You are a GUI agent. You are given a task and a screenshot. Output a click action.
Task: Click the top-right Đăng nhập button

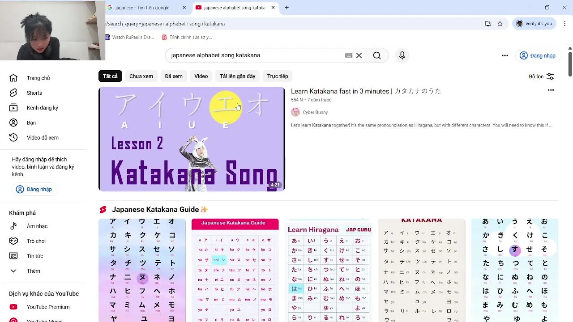coord(538,55)
